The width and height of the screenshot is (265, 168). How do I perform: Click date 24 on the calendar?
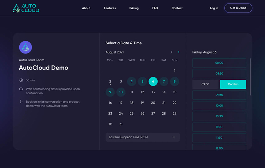coord(121,114)
